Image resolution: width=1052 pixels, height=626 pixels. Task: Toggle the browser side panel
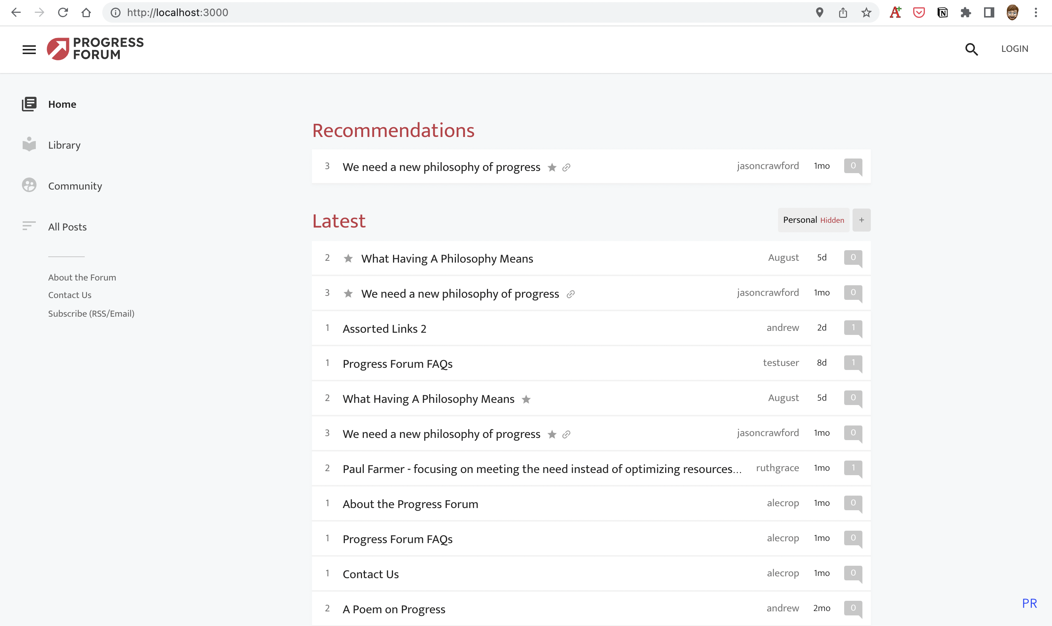click(989, 13)
